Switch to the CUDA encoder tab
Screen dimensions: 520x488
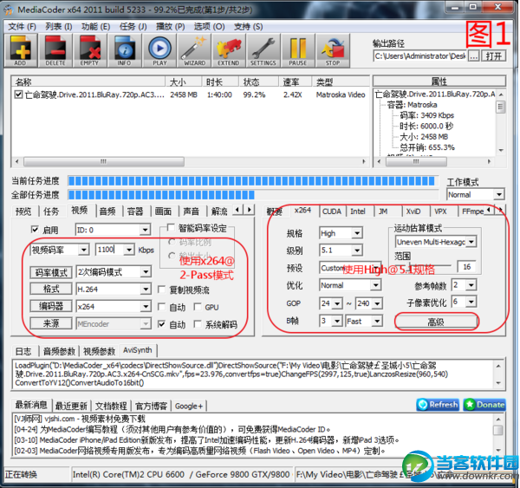point(332,211)
